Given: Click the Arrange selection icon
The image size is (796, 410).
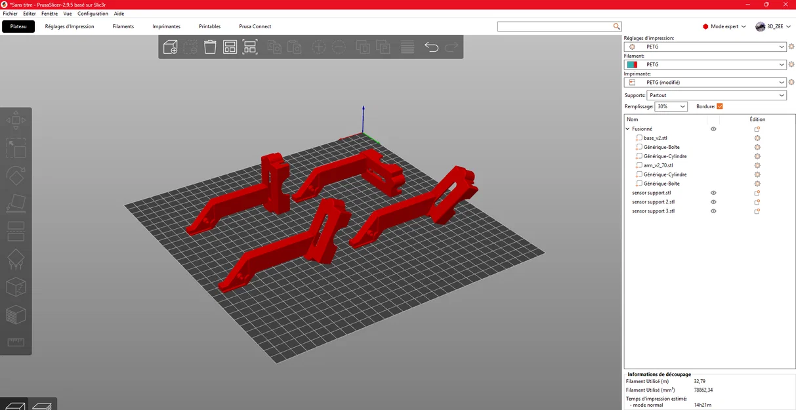Looking at the screenshot, I should (x=250, y=47).
